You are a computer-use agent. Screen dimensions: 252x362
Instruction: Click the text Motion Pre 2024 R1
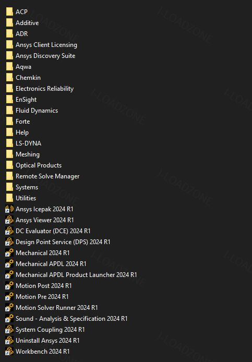42,297
